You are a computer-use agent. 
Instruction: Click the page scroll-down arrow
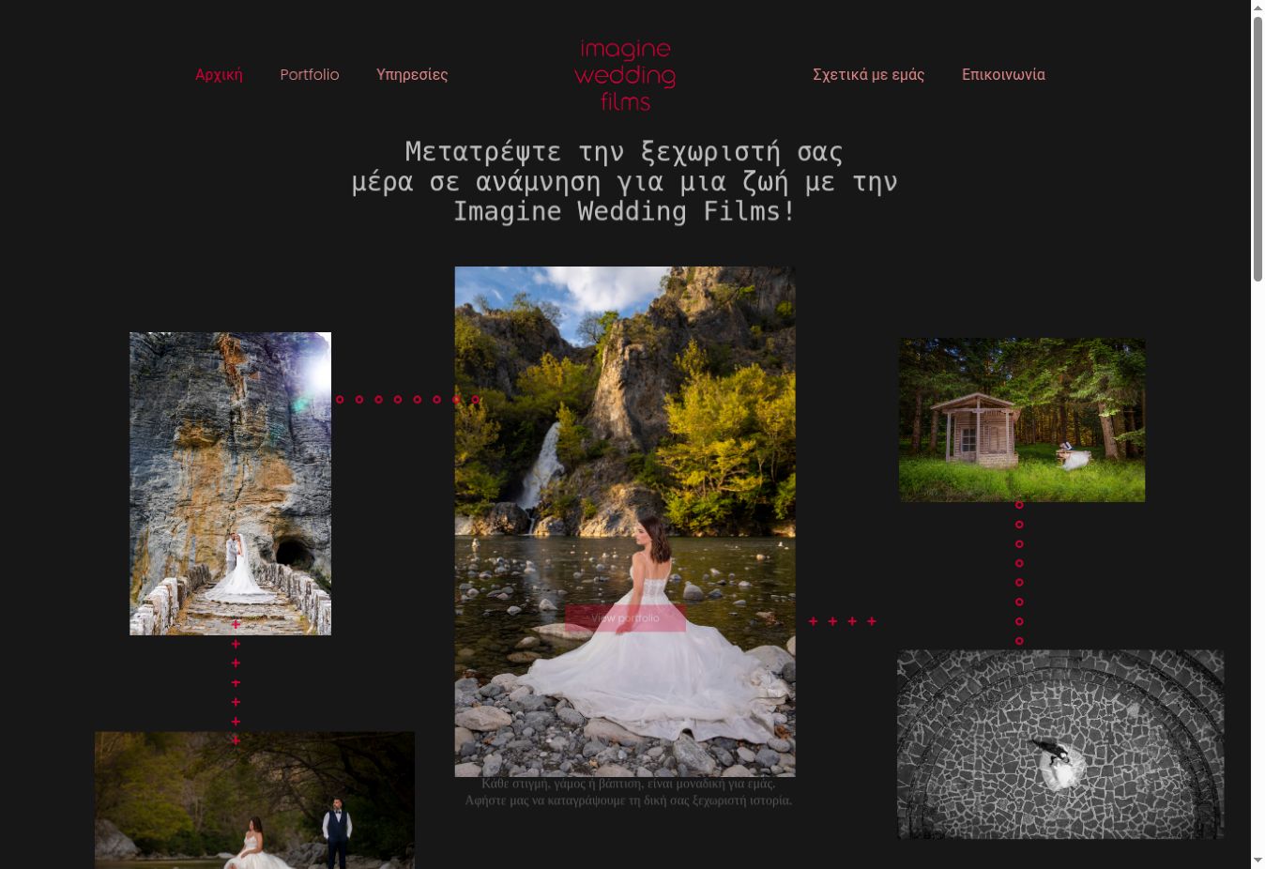point(1258,861)
